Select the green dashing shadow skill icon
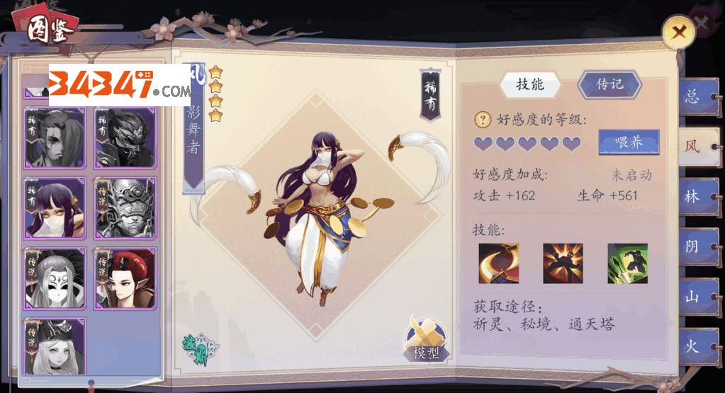This screenshot has width=725, height=393. [627, 263]
